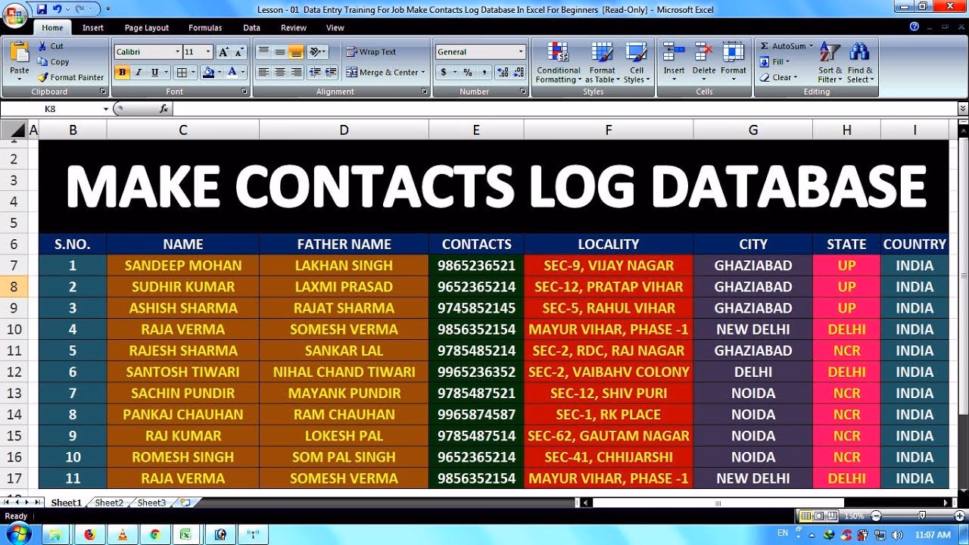The height and width of the screenshot is (545, 969).
Task: Switch to the Formulas ribbon tab
Action: (x=204, y=27)
